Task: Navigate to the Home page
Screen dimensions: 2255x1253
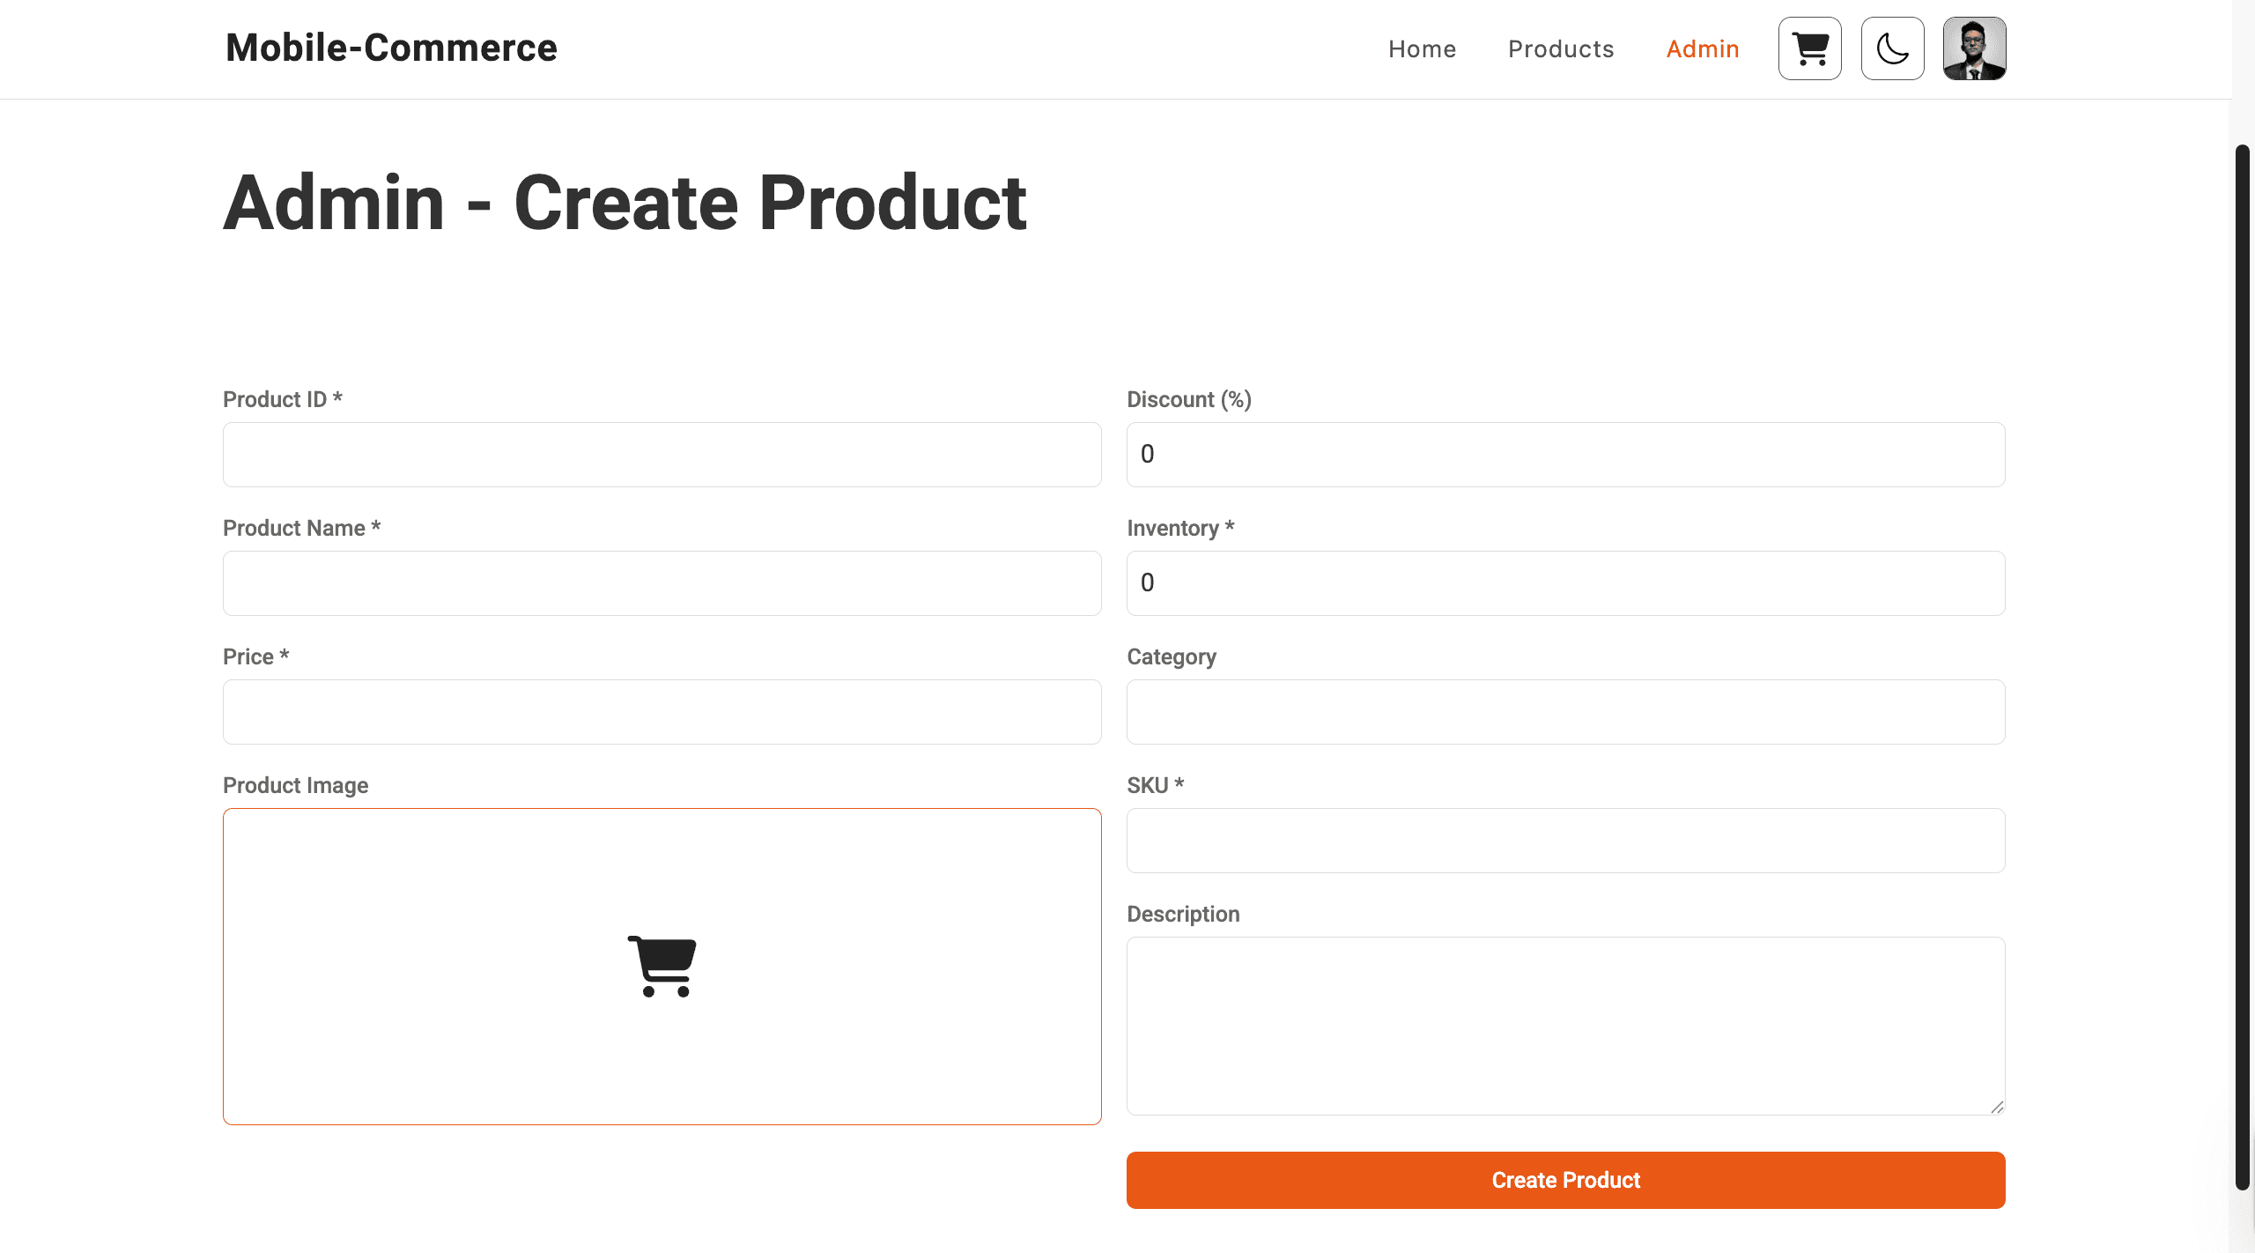Action: pos(1422,48)
